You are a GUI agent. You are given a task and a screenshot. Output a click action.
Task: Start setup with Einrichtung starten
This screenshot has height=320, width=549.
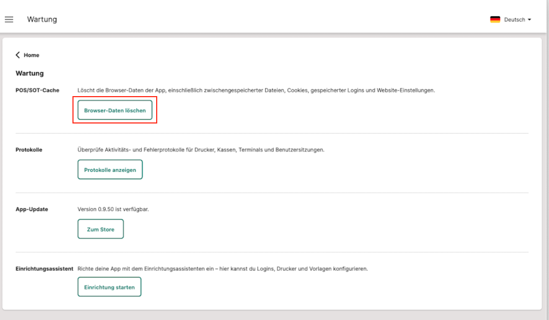109,287
